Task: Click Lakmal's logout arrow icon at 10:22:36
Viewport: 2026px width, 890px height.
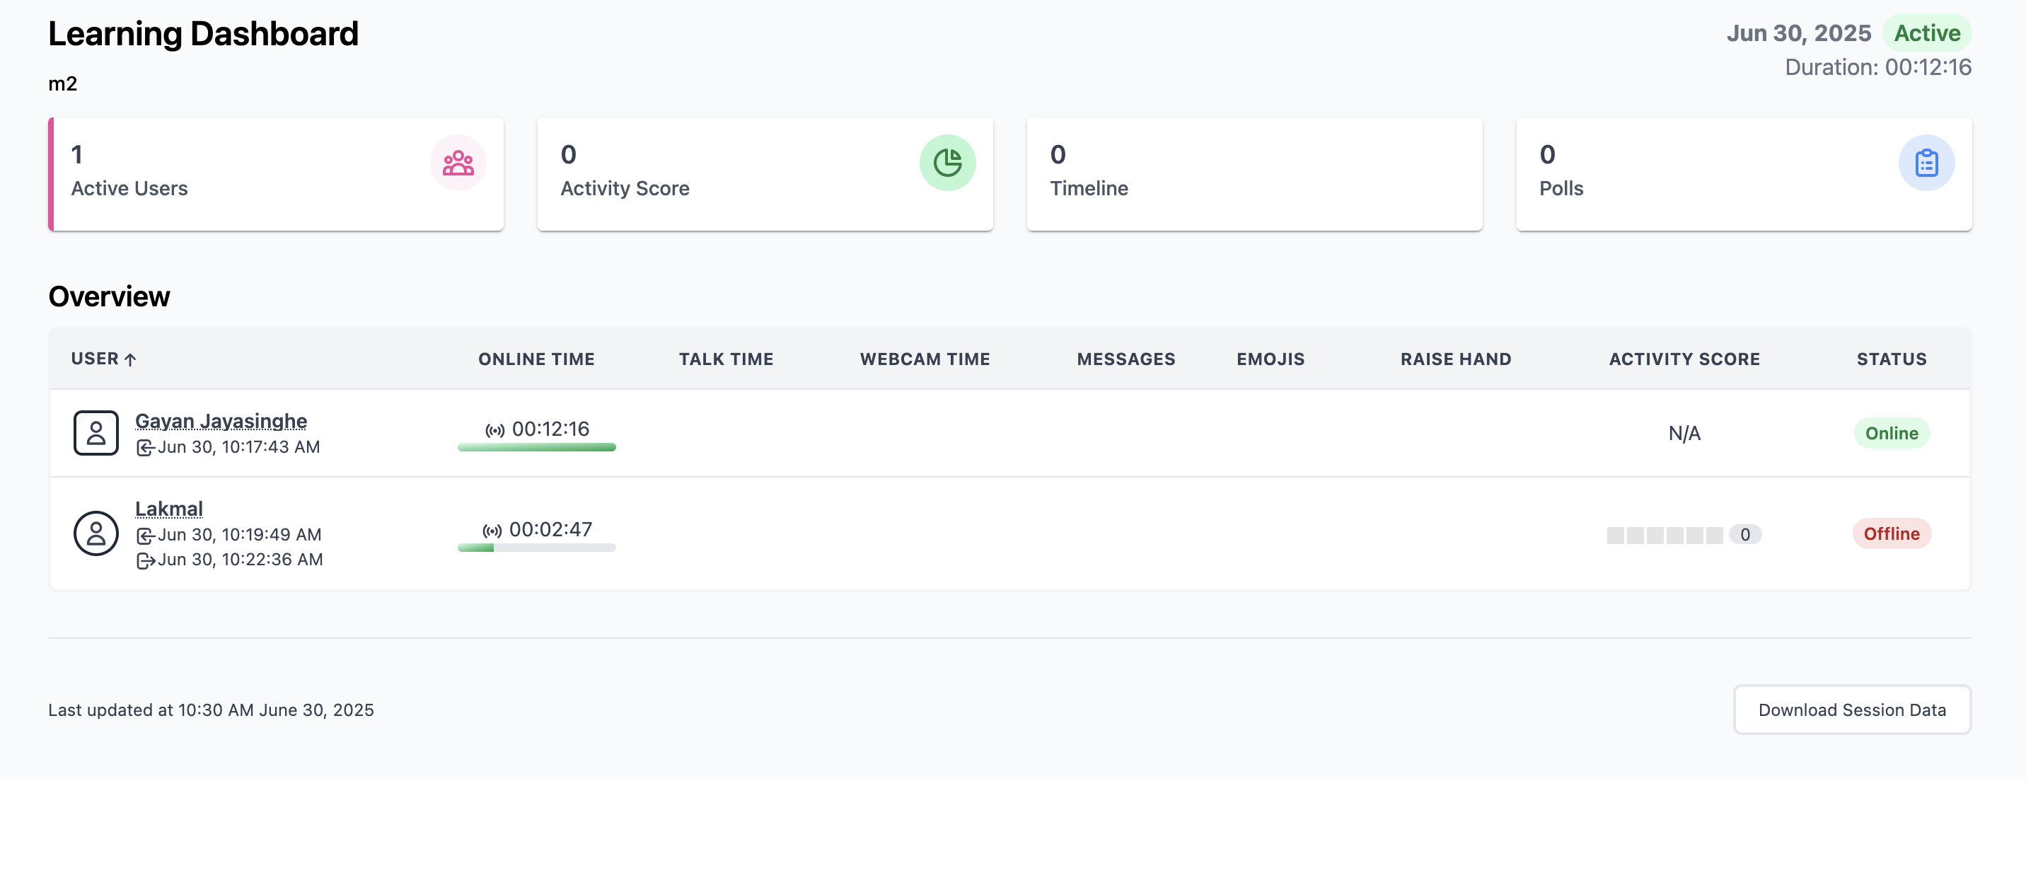Action: coord(146,560)
